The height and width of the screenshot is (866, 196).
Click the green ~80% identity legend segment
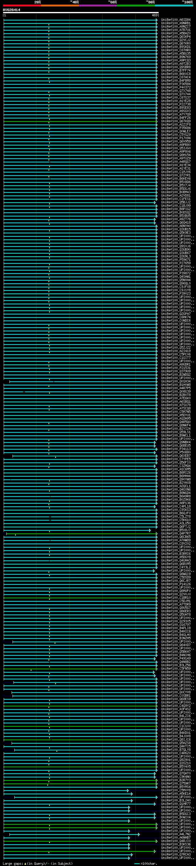pyautogui.click(x=136, y=6)
